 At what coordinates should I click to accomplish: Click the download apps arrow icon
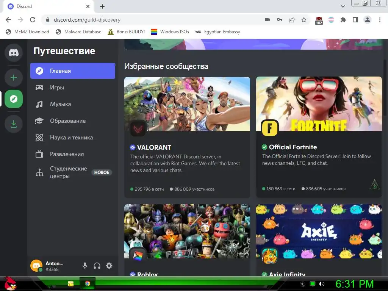(x=14, y=124)
